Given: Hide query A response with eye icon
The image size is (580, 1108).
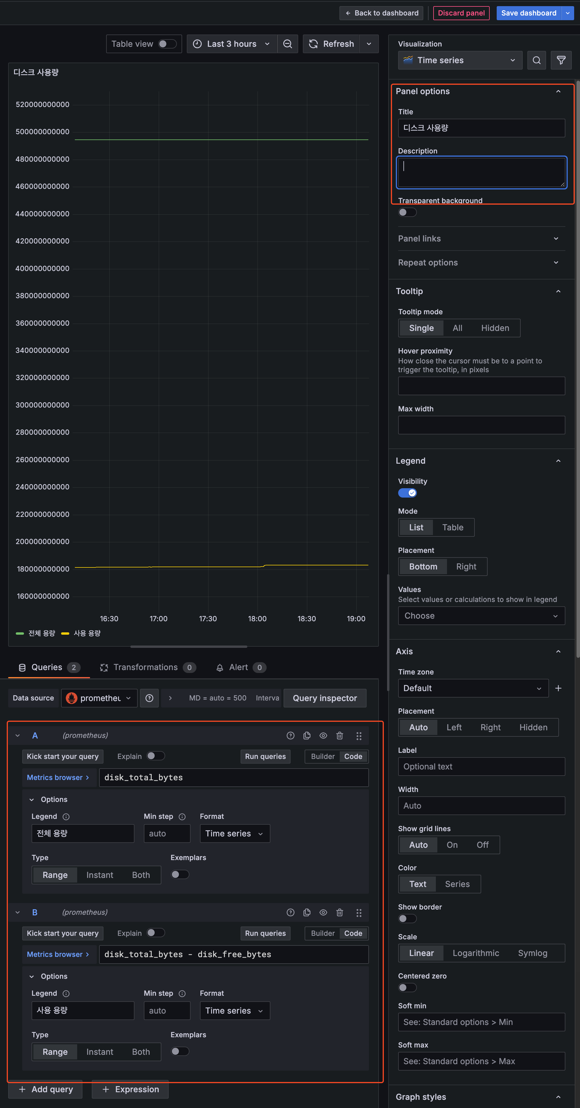Looking at the screenshot, I should pyautogui.click(x=323, y=736).
